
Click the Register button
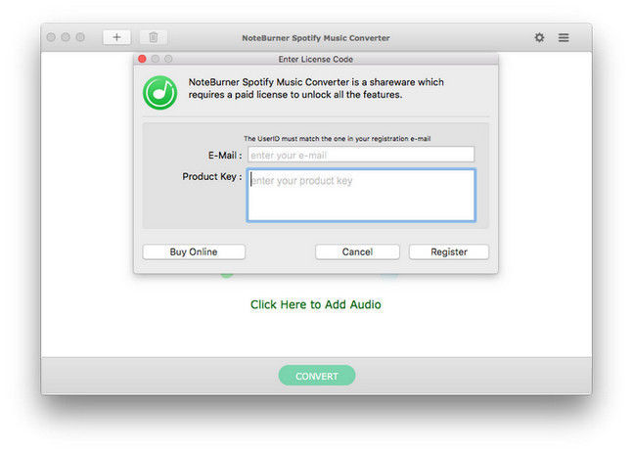449,251
